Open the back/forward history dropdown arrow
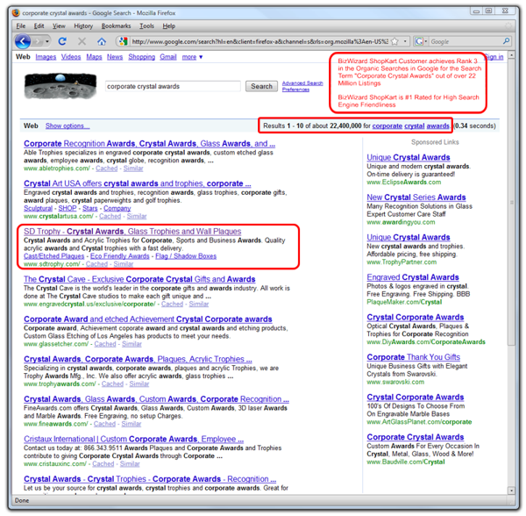The image size is (526, 516). pyautogui.click(x=47, y=41)
